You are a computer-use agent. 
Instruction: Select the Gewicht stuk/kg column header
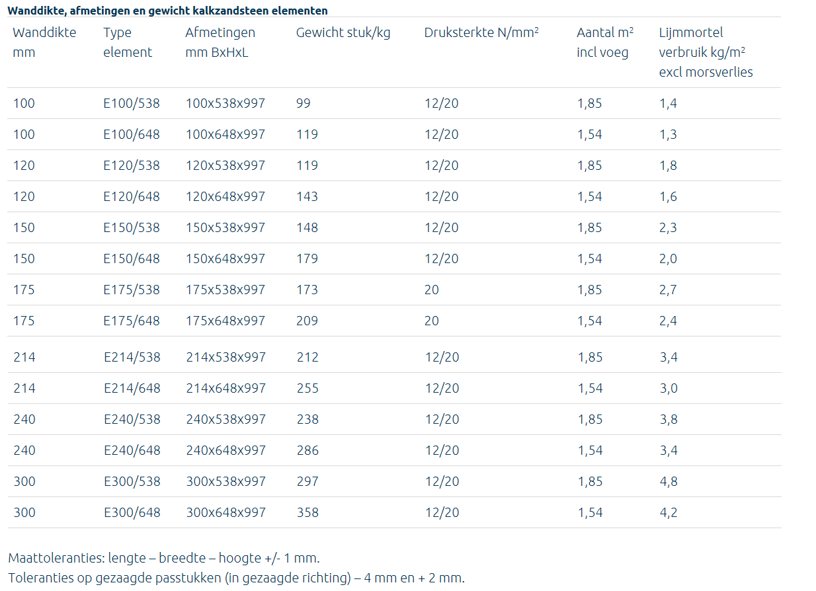pyautogui.click(x=343, y=32)
